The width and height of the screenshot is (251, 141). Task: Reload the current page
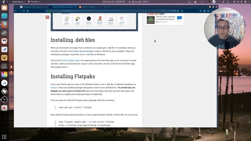tap(24, 11)
